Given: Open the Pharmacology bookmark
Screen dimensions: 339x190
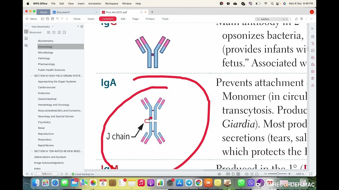Looking at the screenshot, I should click(46, 64).
